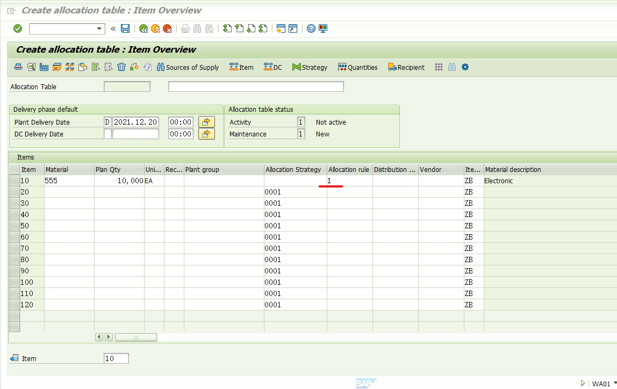This screenshot has width=617, height=389.
Task: Open the Quantities view
Action: (358, 67)
